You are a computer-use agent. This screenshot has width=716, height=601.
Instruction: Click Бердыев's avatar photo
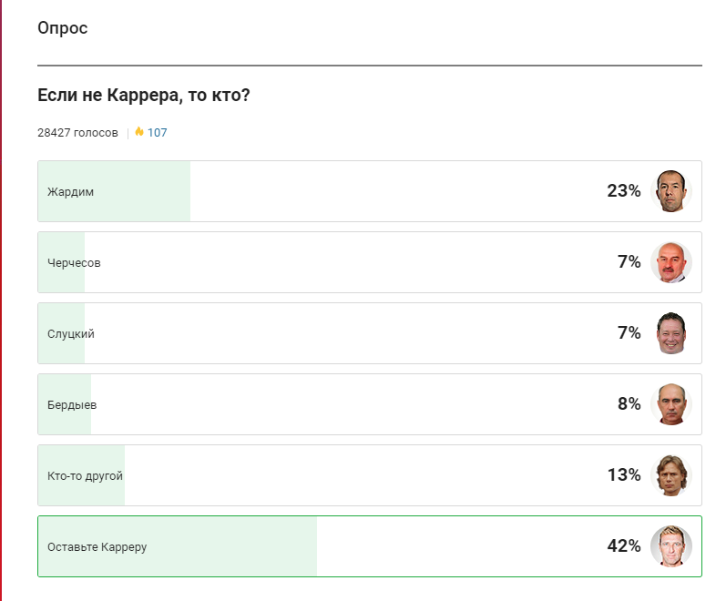coord(671,404)
